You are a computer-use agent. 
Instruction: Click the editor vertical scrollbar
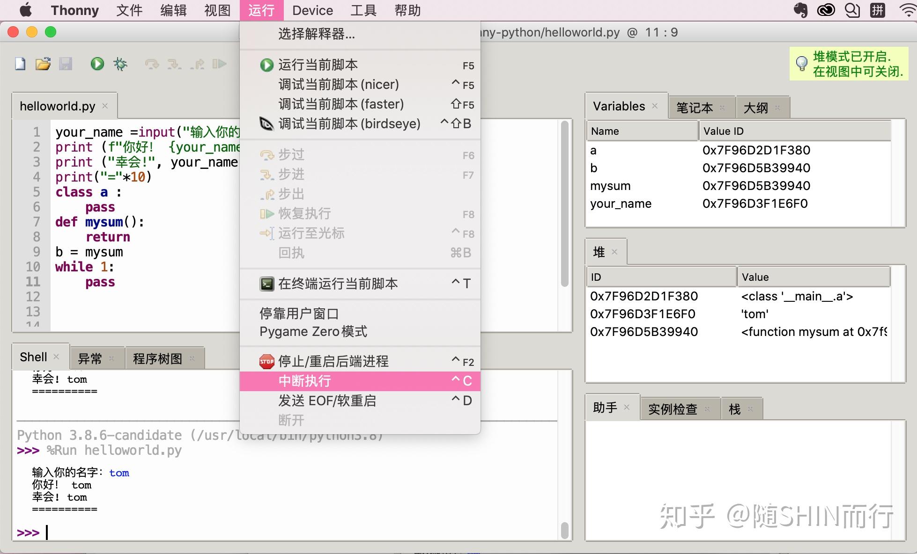(564, 204)
